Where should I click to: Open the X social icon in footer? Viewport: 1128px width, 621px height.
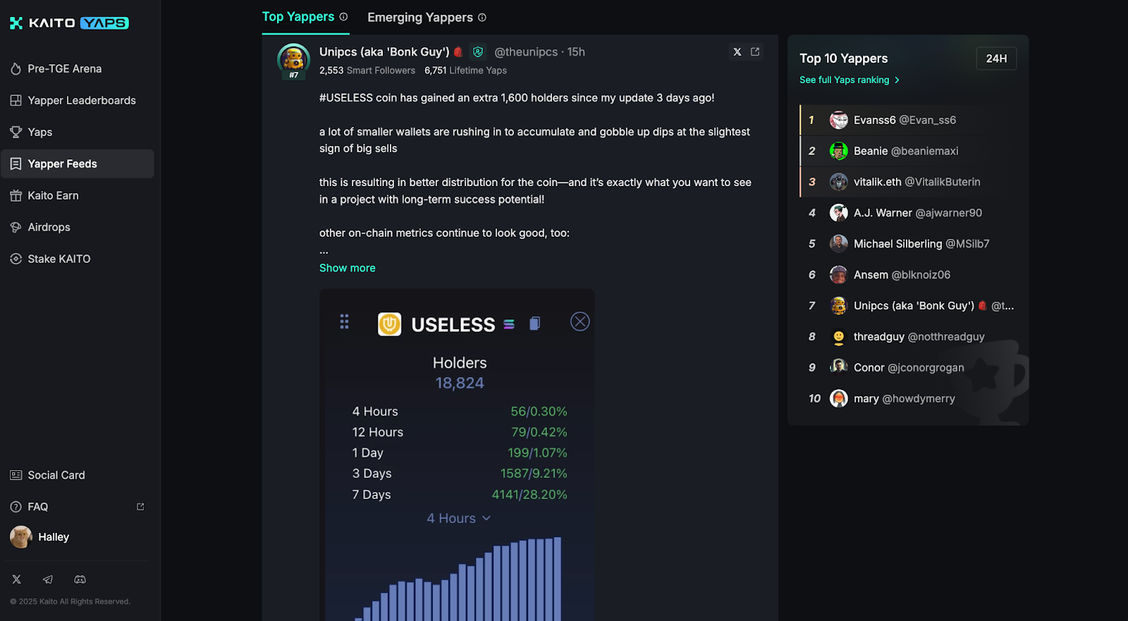click(17, 579)
